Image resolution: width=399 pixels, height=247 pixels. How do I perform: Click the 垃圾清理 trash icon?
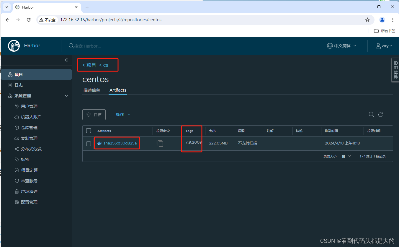(x=17, y=191)
